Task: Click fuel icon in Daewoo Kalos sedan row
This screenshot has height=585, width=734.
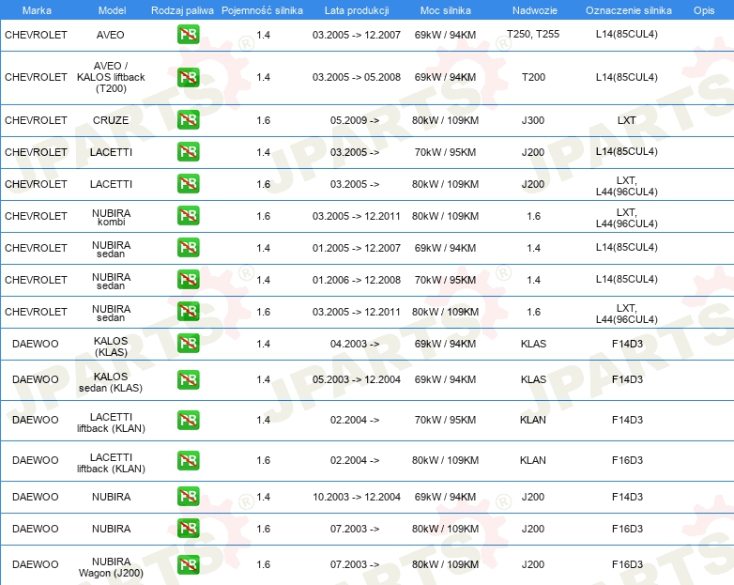Action: click(188, 379)
